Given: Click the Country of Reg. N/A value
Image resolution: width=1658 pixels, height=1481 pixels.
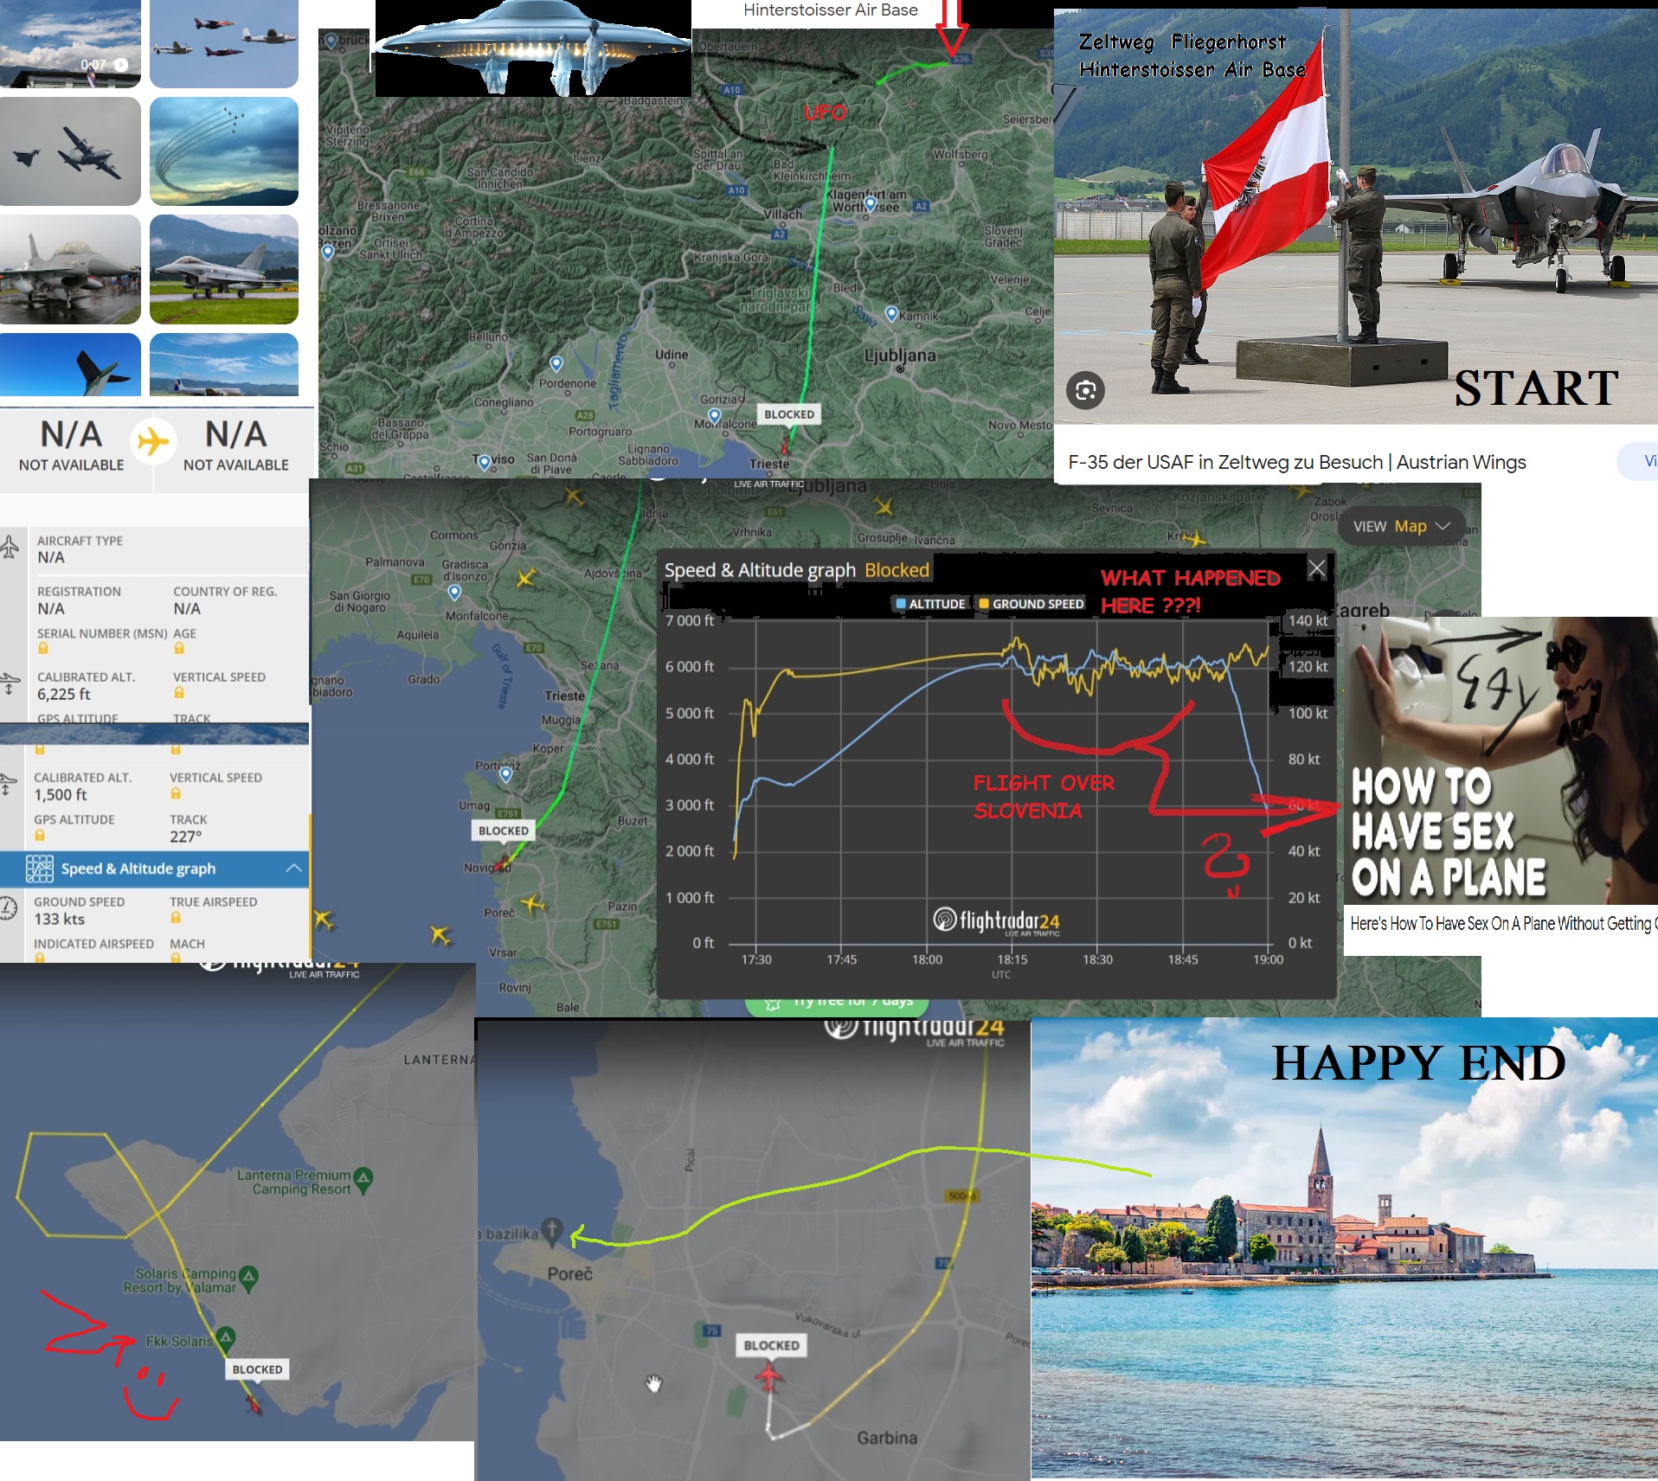Looking at the screenshot, I should [x=186, y=608].
